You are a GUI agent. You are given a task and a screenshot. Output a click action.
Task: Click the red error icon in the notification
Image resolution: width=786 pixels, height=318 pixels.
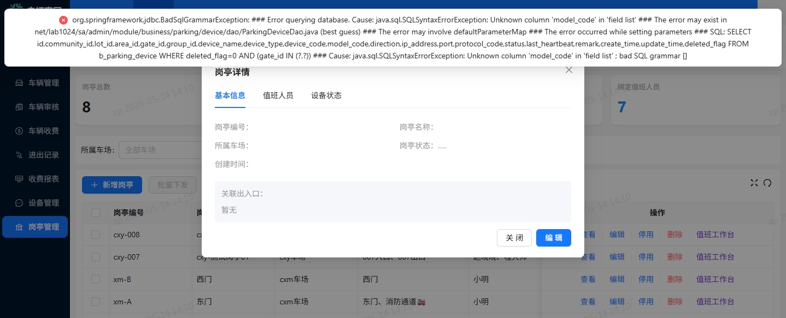[63, 20]
